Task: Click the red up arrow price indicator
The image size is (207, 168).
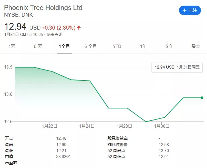Action: [79, 27]
